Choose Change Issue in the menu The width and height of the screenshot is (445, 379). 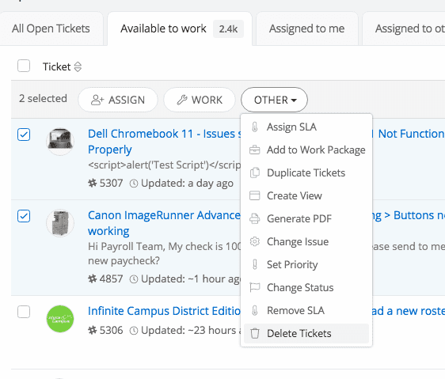click(306, 241)
